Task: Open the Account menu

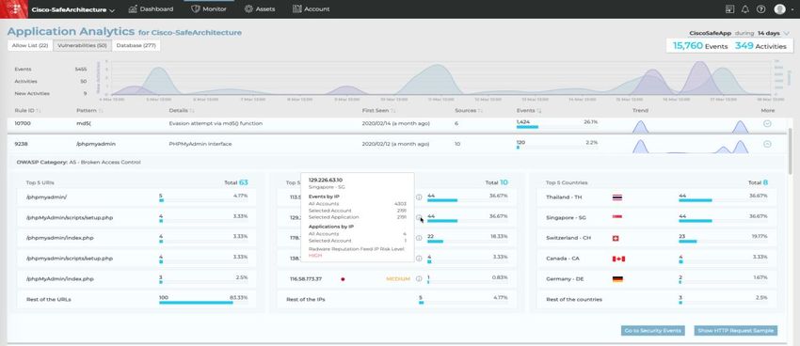Action: pyautogui.click(x=312, y=9)
